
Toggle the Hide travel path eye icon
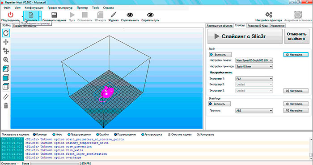(x=150, y=15)
